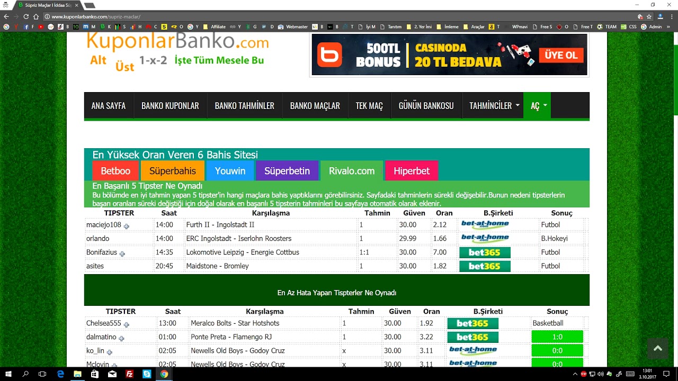Click bet365 logo in Chelsea555 row
Image resolution: width=678 pixels, height=381 pixels.
(x=472, y=323)
